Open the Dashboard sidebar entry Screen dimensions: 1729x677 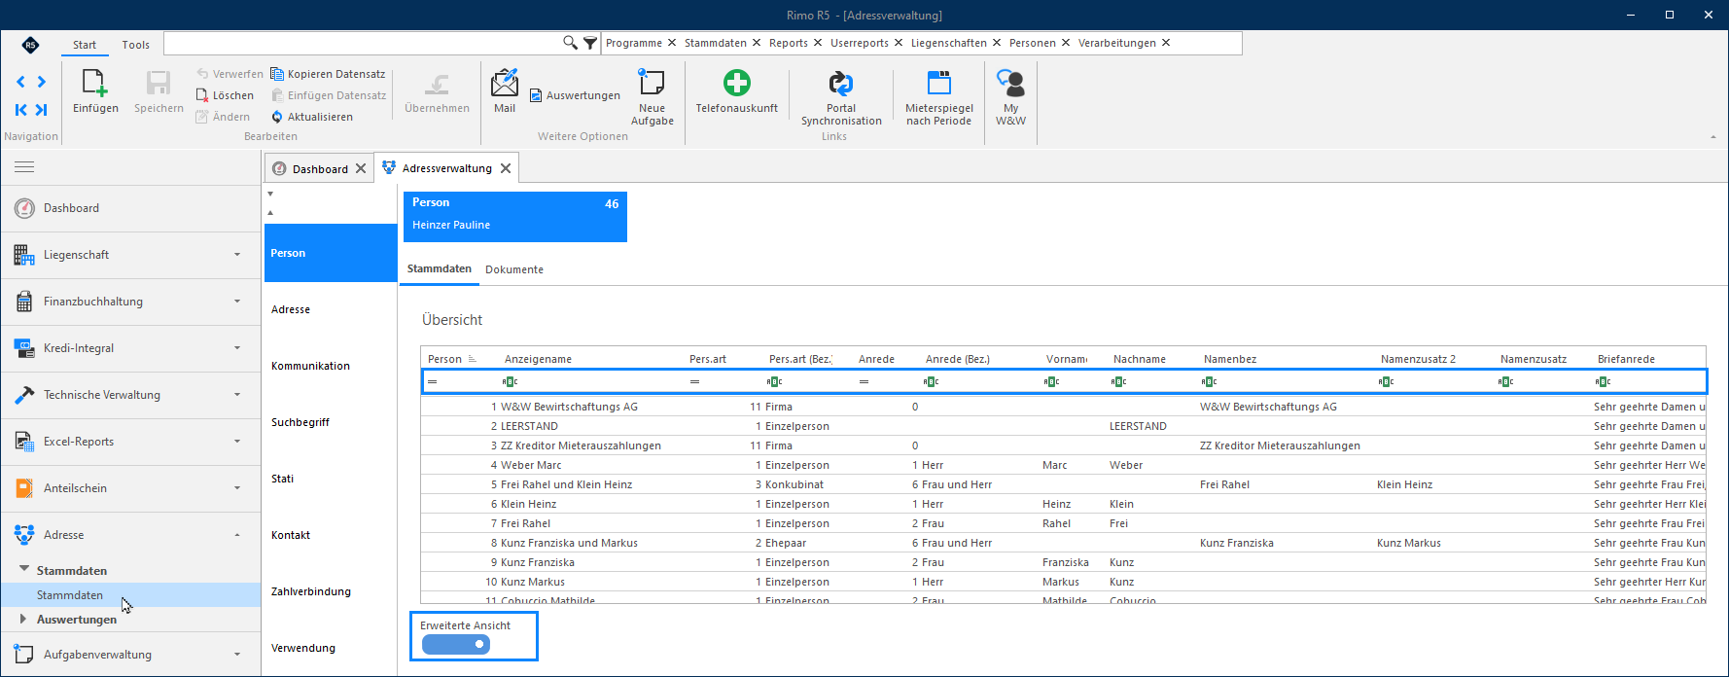coord(130,208)
